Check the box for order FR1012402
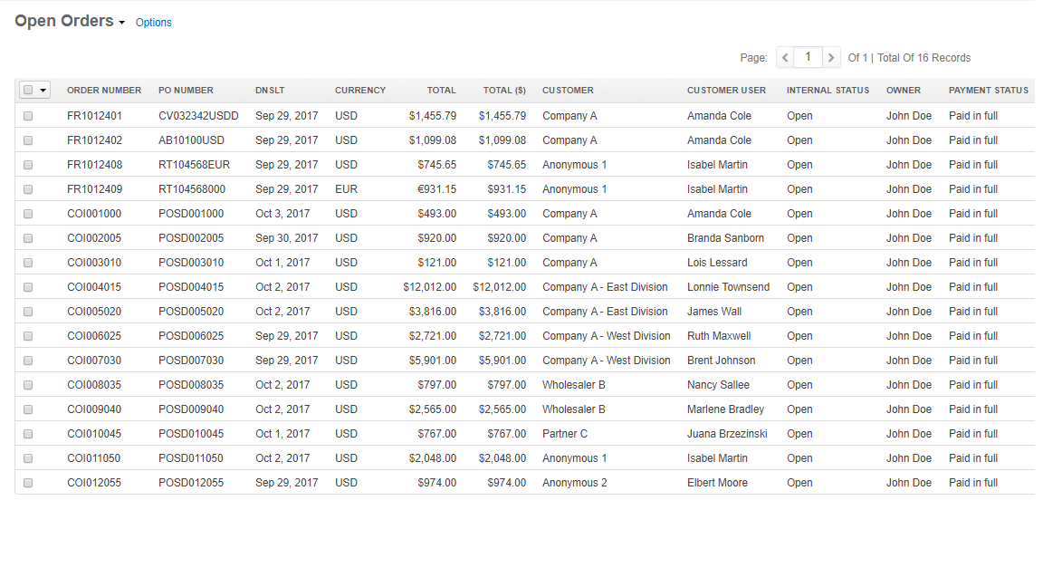This screenshot has width=1043, height=587. click(x=28, y=140)
